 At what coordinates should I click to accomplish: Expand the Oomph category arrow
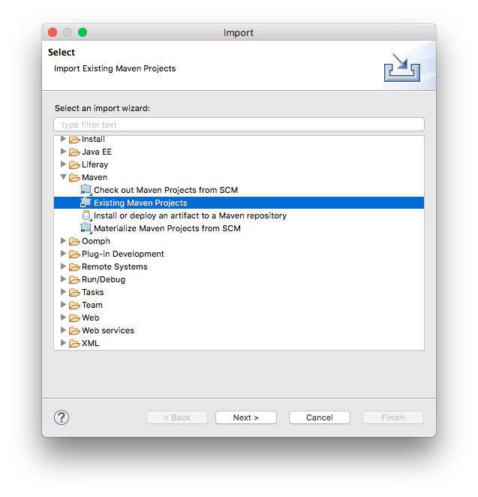tap(63, 241)
